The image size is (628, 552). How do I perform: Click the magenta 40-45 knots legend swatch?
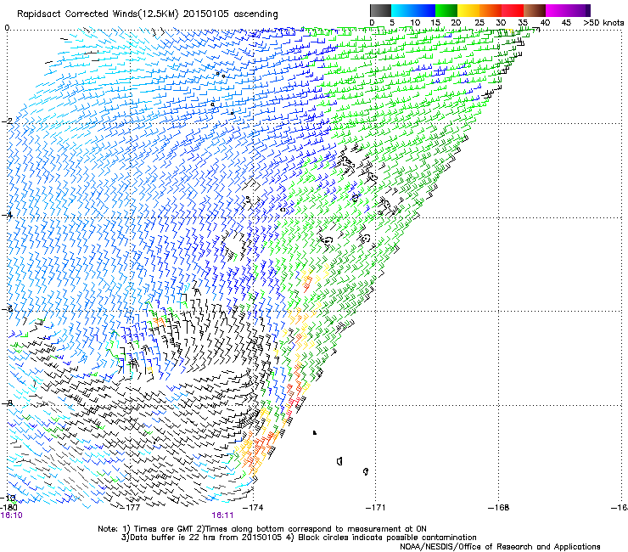pos(557,10)
